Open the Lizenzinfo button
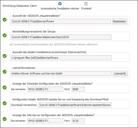 click(120, 73)
